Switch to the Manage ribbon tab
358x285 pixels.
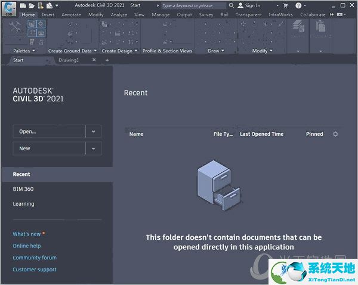point(161,14)
